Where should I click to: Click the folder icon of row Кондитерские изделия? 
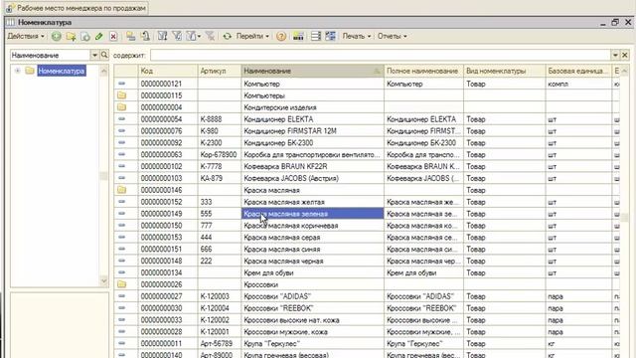[x=121, y=107]
